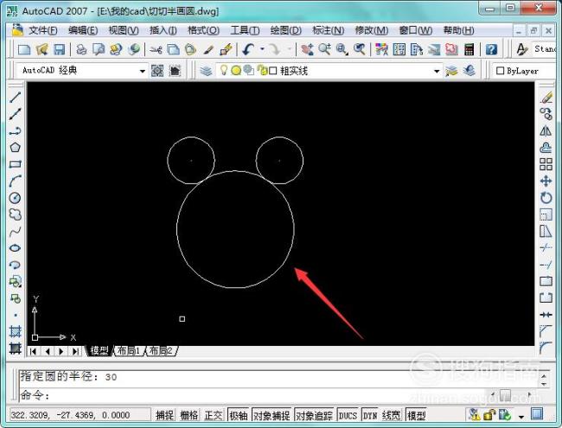Select the Revision Cloud tool

click(x=15, y=214)
